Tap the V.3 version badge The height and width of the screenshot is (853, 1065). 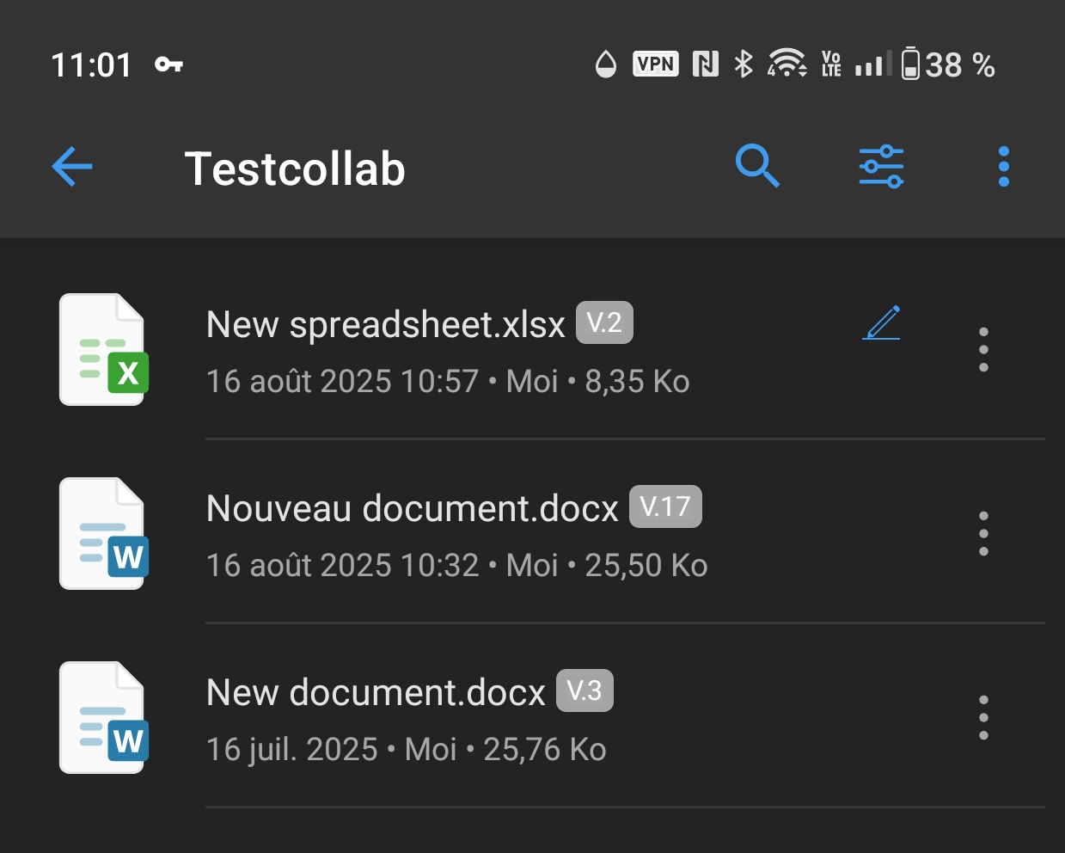[x=585, y=690]
